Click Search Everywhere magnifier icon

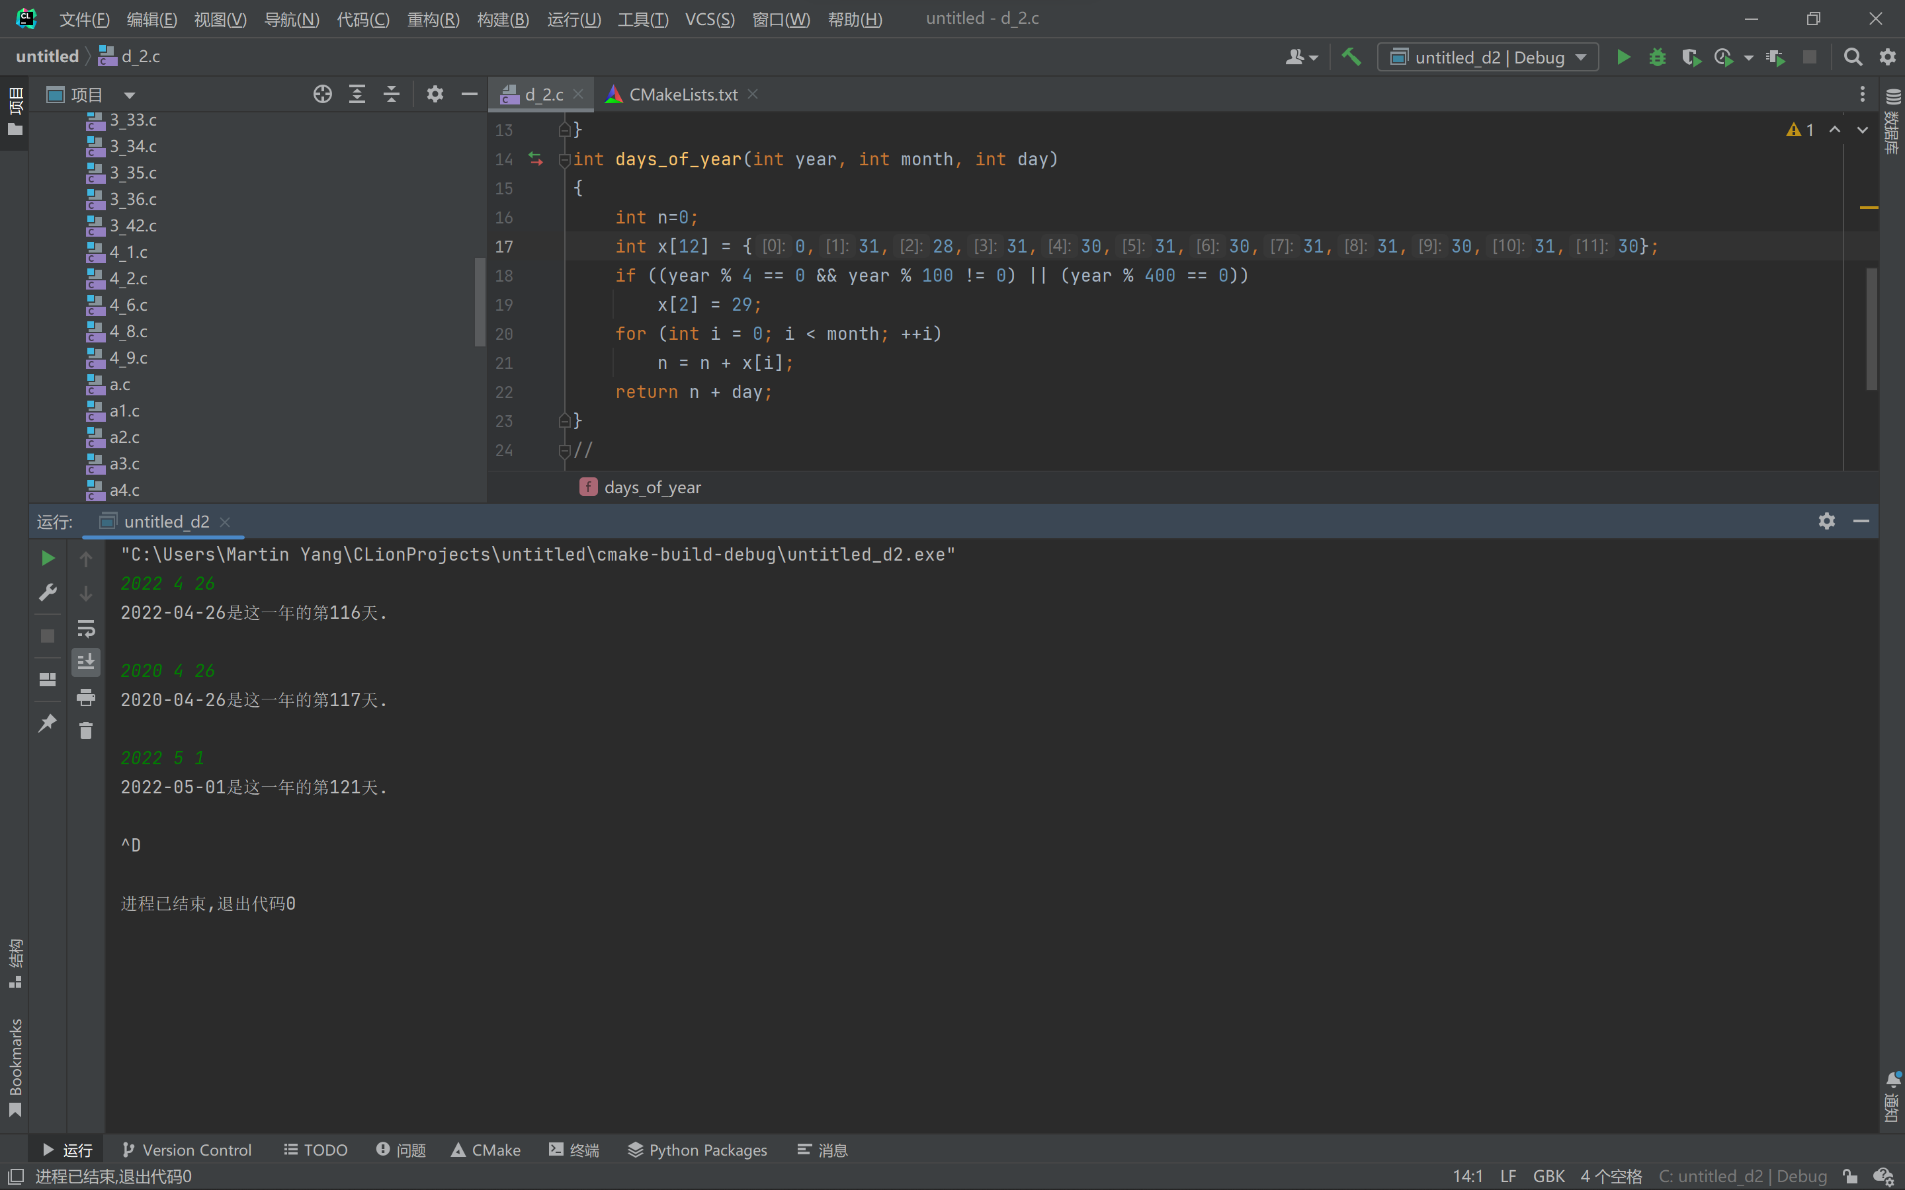point(1852,57)
